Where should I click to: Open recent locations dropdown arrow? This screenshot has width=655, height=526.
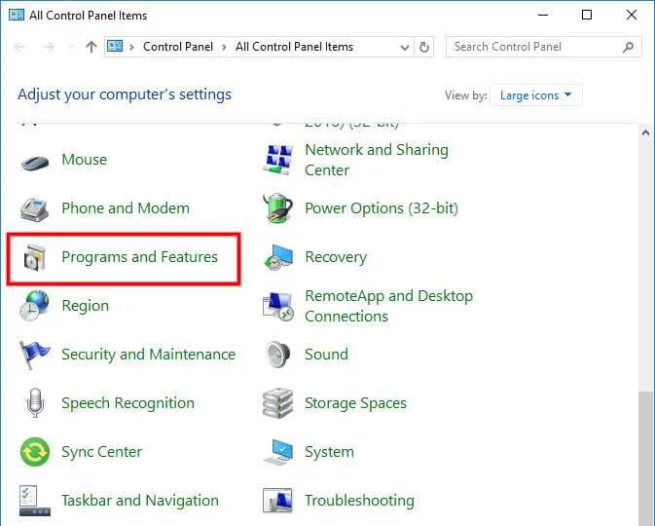click(71, 47)
